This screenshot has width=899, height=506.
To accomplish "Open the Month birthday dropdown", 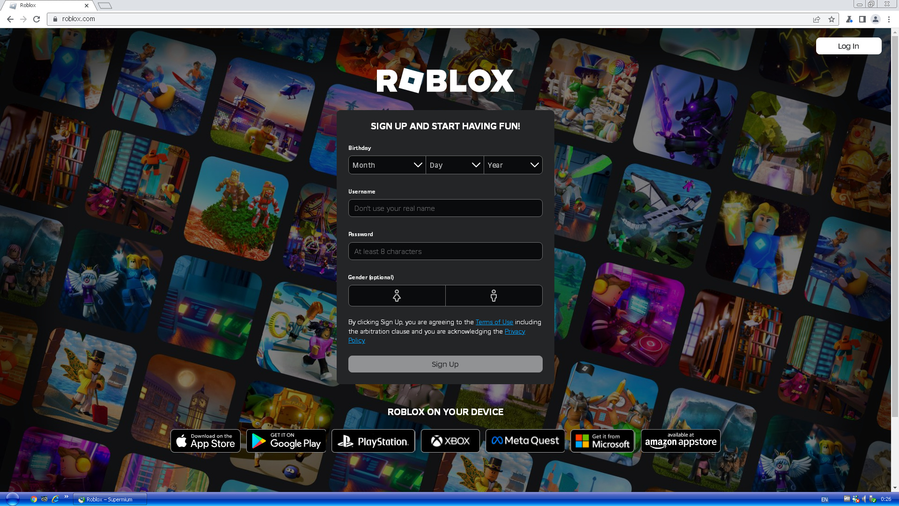I will (387, 165).
